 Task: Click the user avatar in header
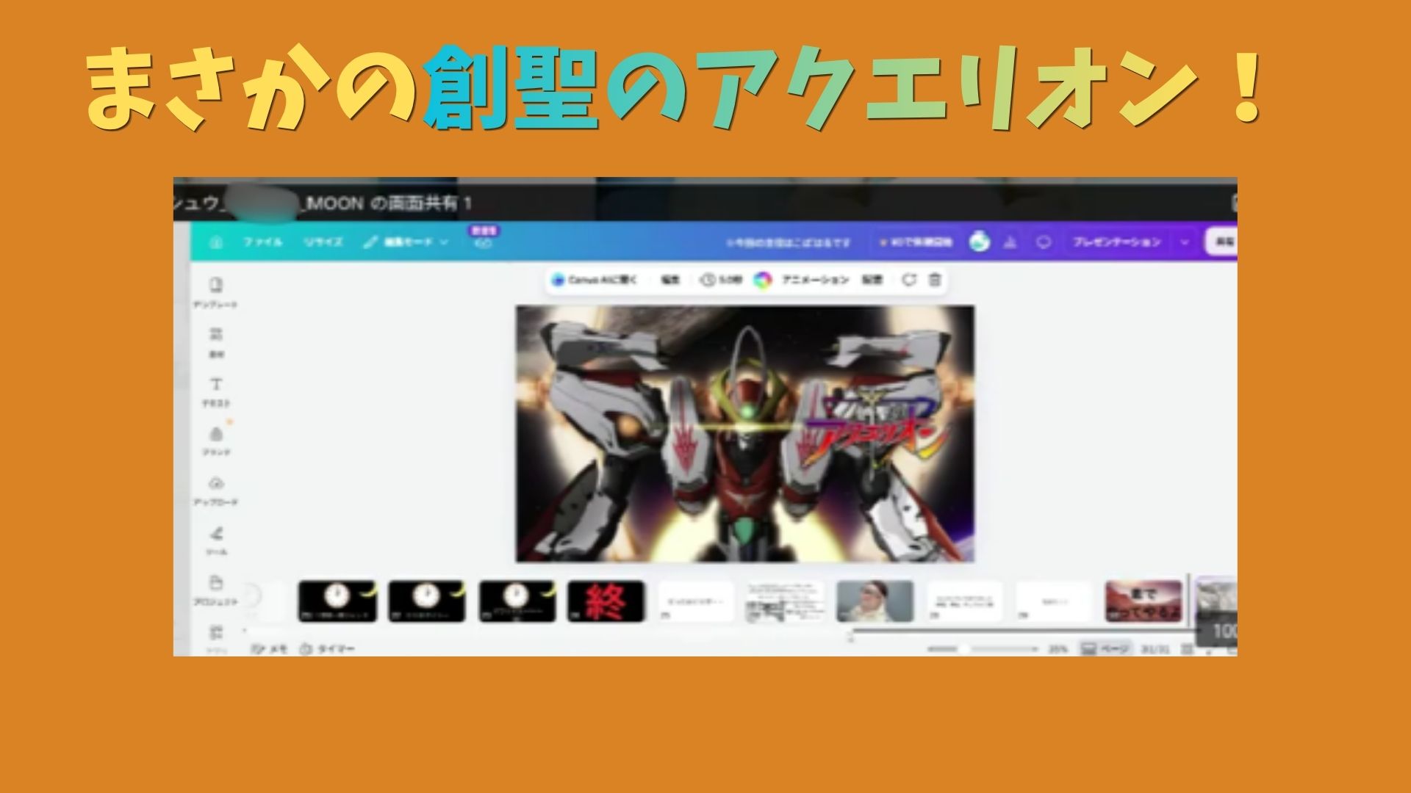[x=979, y=242]
